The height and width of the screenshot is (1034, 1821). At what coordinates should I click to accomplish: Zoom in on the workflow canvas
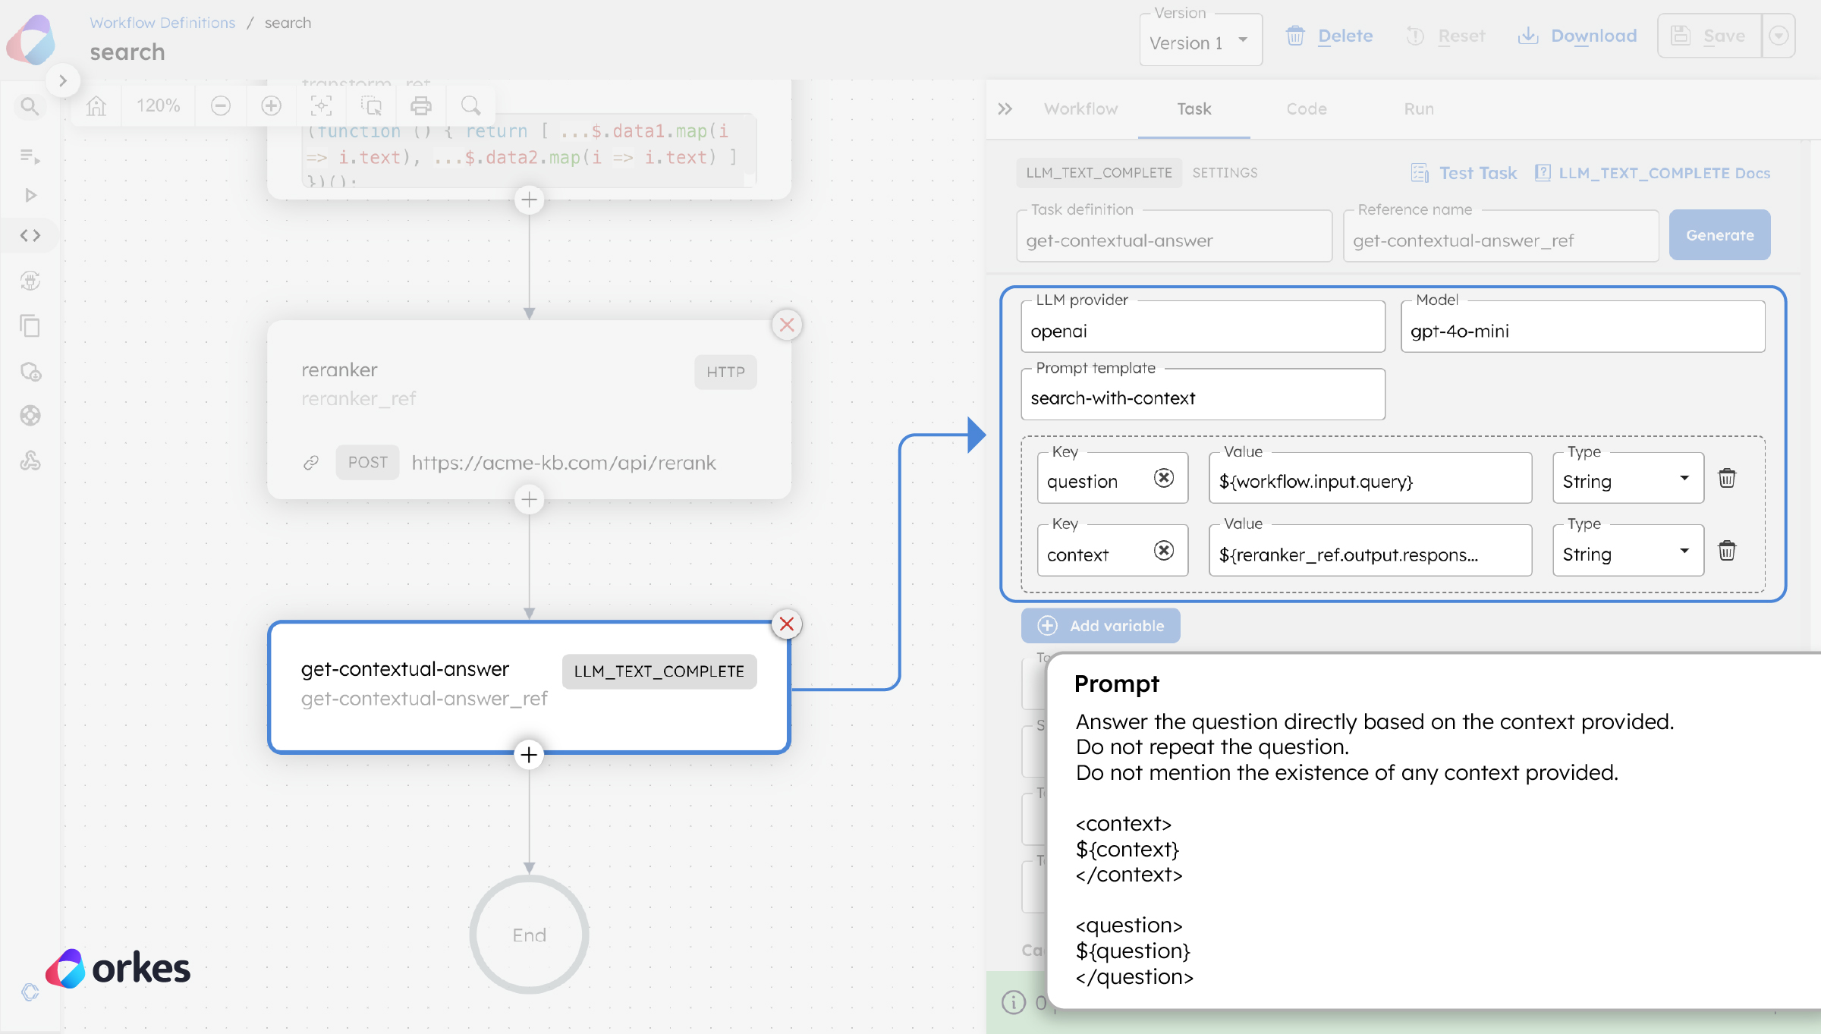click(271, 105)
